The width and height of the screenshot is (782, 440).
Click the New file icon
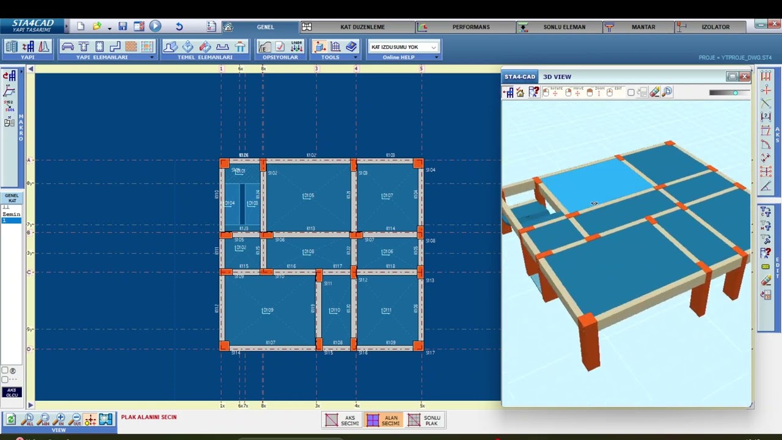[x=81, y=27]
